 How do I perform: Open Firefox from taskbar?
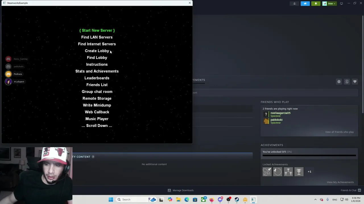(x=212, y=199)
